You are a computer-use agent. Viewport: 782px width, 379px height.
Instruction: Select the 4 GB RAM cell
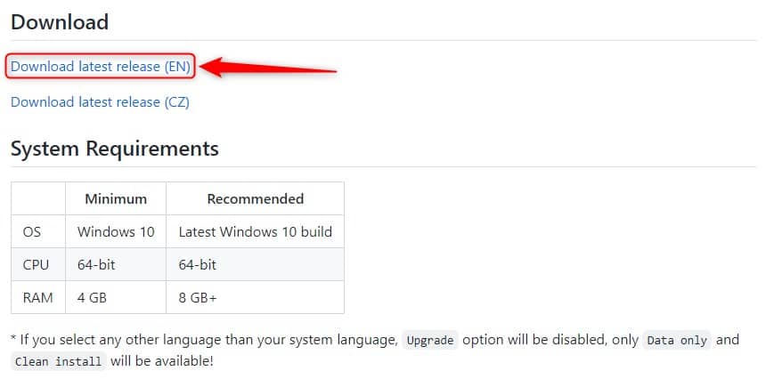pos(116,297)
